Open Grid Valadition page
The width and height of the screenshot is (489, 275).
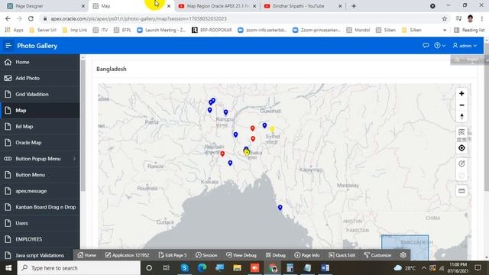point(40,94)
